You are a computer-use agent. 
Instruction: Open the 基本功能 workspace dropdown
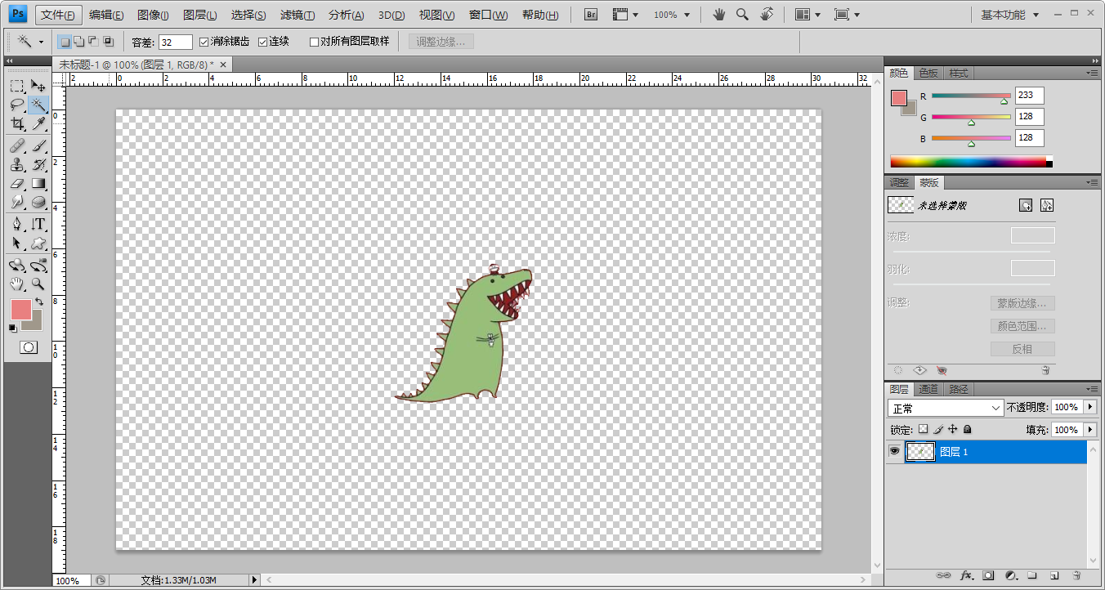point(1011,15)
